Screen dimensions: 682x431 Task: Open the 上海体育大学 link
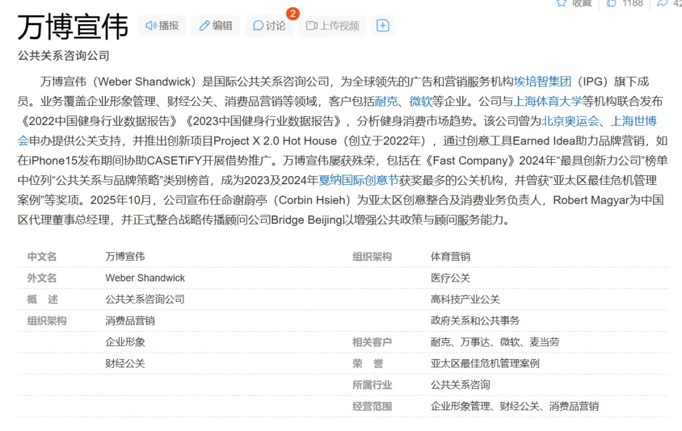click(x=547, y=101)
